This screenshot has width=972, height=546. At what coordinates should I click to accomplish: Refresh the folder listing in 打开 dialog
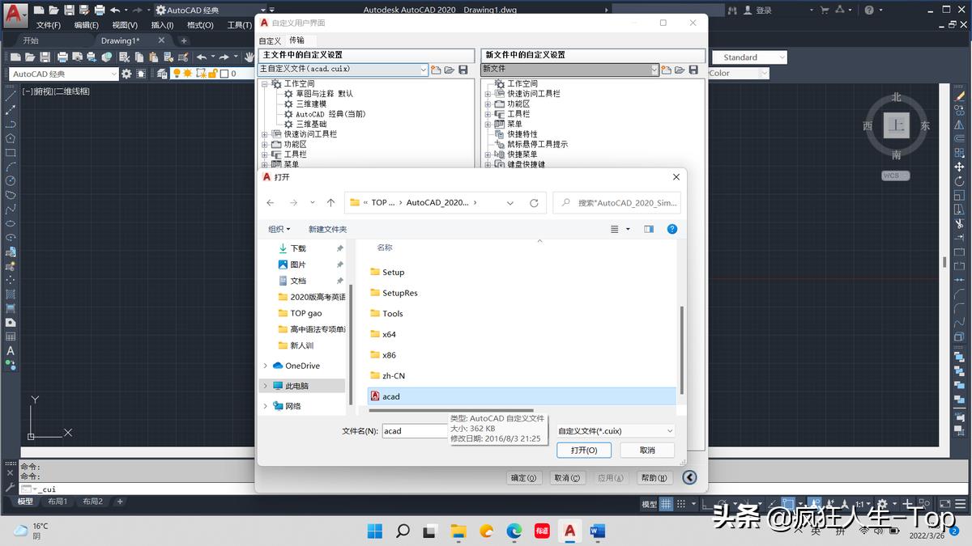pyautogui.click(x=534, y=203)
